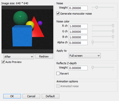
Task: Expand the Full screen Apply to dropdown
Action: click(x=85, y=56)
